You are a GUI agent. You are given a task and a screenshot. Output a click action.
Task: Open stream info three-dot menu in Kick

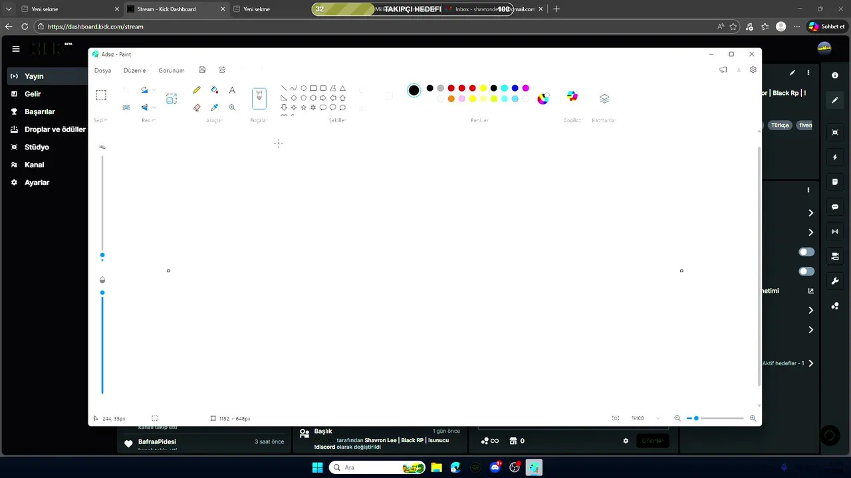click(x=808, y=73)
